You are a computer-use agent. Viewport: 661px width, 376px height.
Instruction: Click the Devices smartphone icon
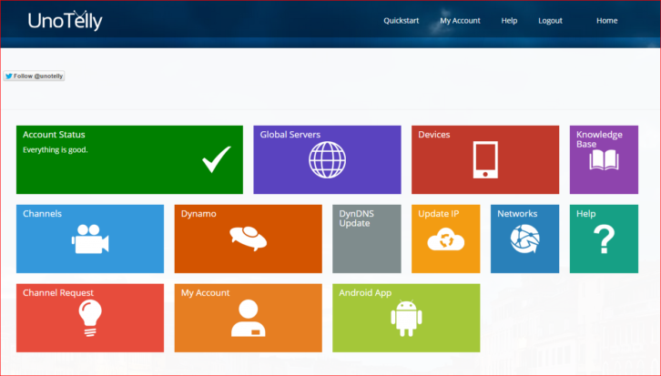tap(485, 159)
